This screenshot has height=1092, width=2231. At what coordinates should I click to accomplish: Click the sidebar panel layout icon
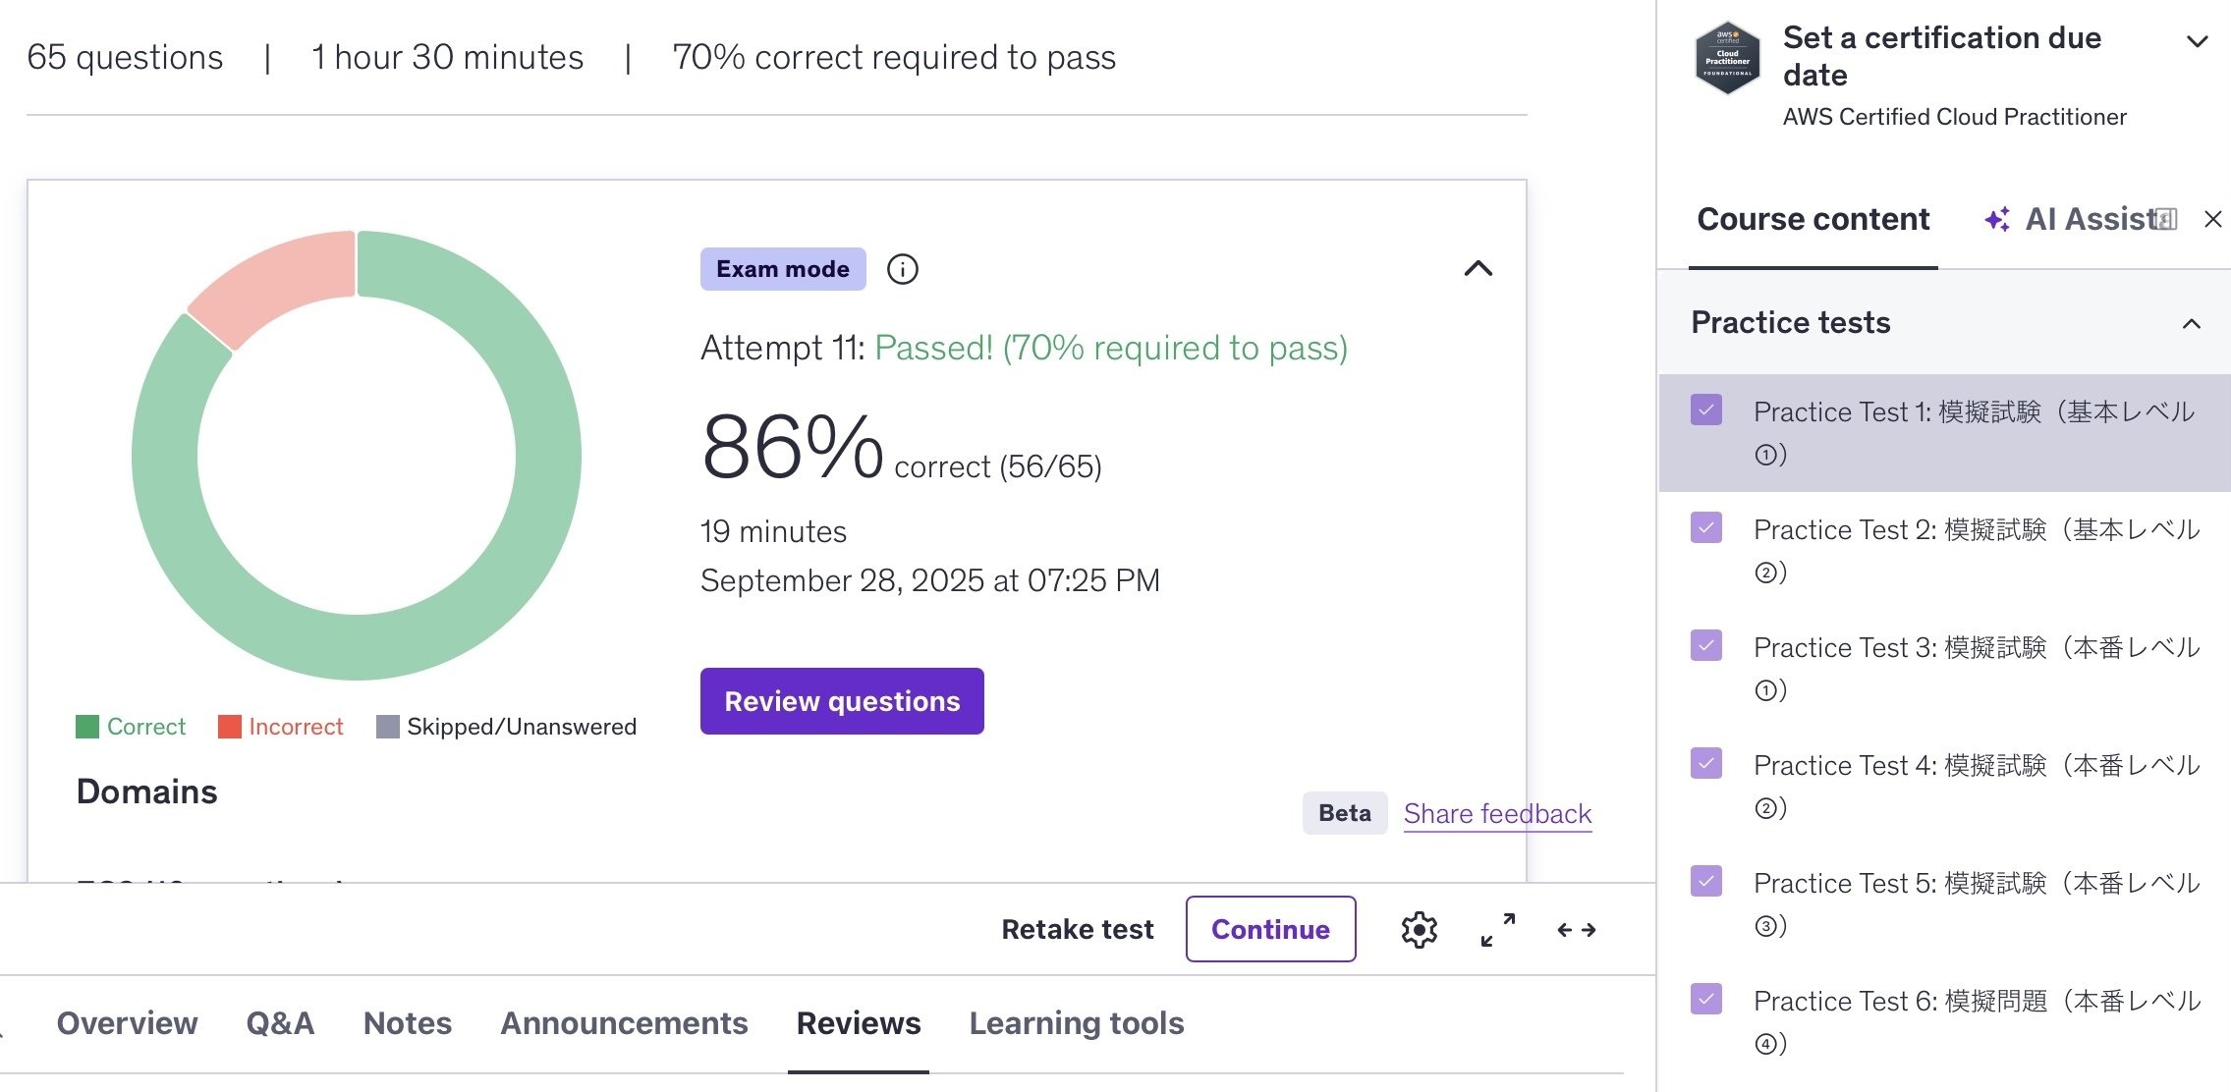[x=2166, y=219]
